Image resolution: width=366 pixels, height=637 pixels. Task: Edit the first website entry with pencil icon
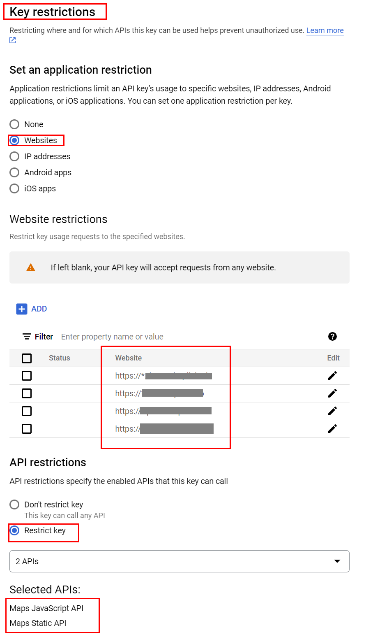333,375
